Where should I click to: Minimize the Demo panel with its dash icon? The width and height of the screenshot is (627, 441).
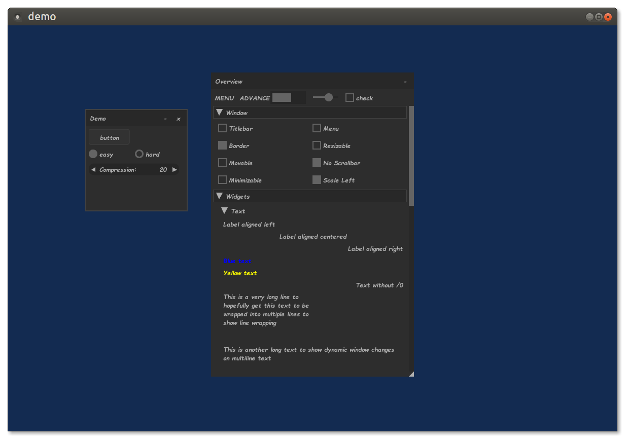[x=165, y=119]
